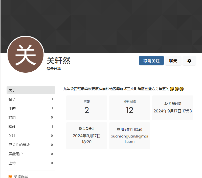Open the 帖子 section
Viewport: 202px width, 178px height.
point(31,99)
